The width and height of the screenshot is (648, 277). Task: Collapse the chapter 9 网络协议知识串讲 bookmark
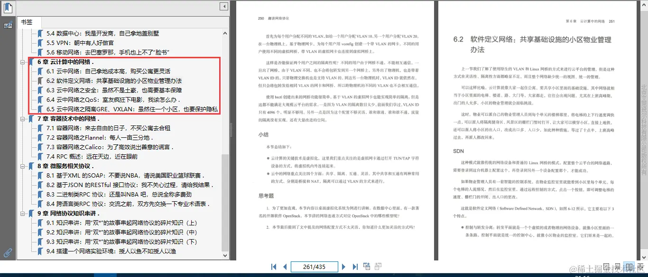(x=23, y=213)
